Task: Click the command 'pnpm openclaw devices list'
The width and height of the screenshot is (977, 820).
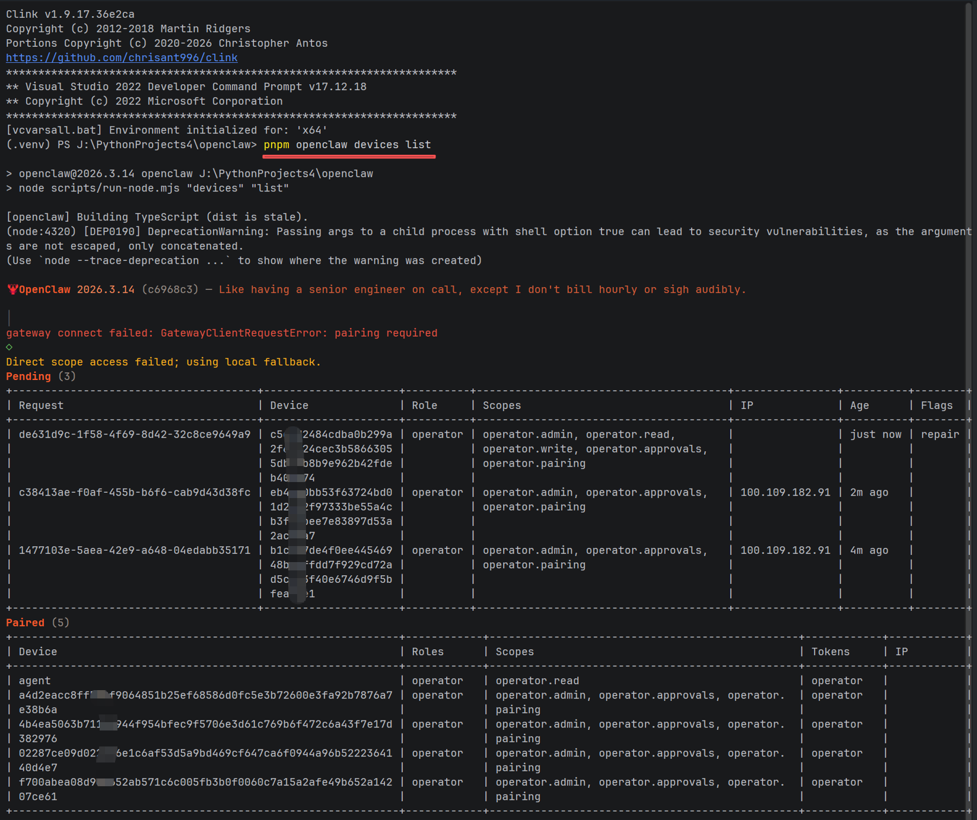Action: (347, 145)
